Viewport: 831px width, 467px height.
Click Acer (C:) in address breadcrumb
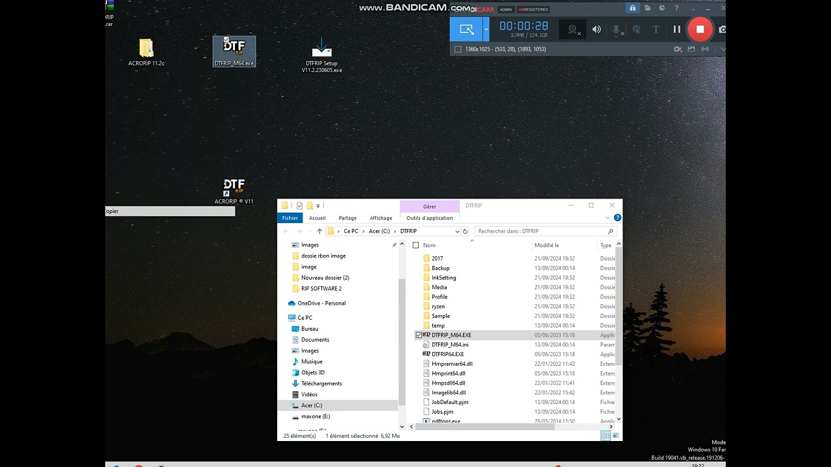[x=379, y=231]
